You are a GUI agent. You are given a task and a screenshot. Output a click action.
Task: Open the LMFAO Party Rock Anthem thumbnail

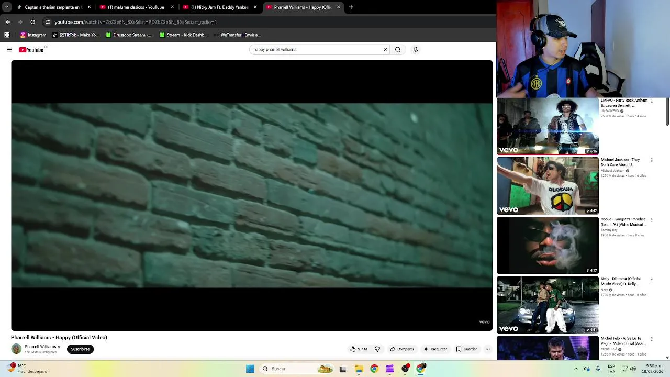(548, 126)
